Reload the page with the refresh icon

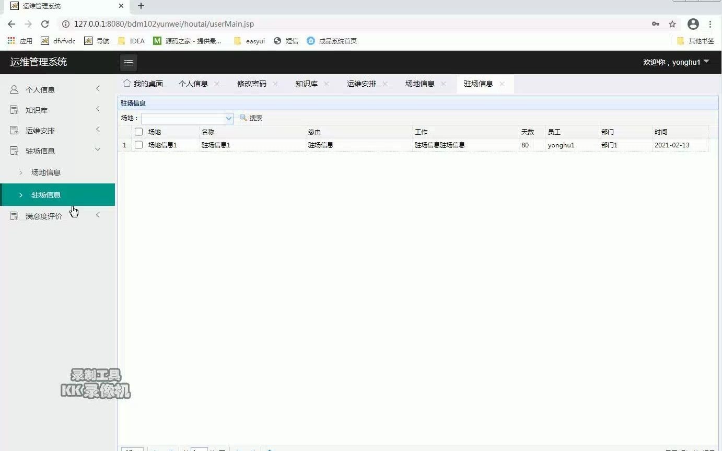45,24
